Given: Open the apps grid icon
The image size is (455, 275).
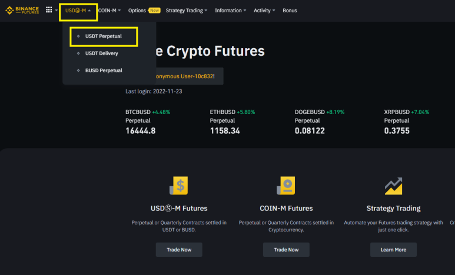Looking at the screenshot, I should 49,10.
